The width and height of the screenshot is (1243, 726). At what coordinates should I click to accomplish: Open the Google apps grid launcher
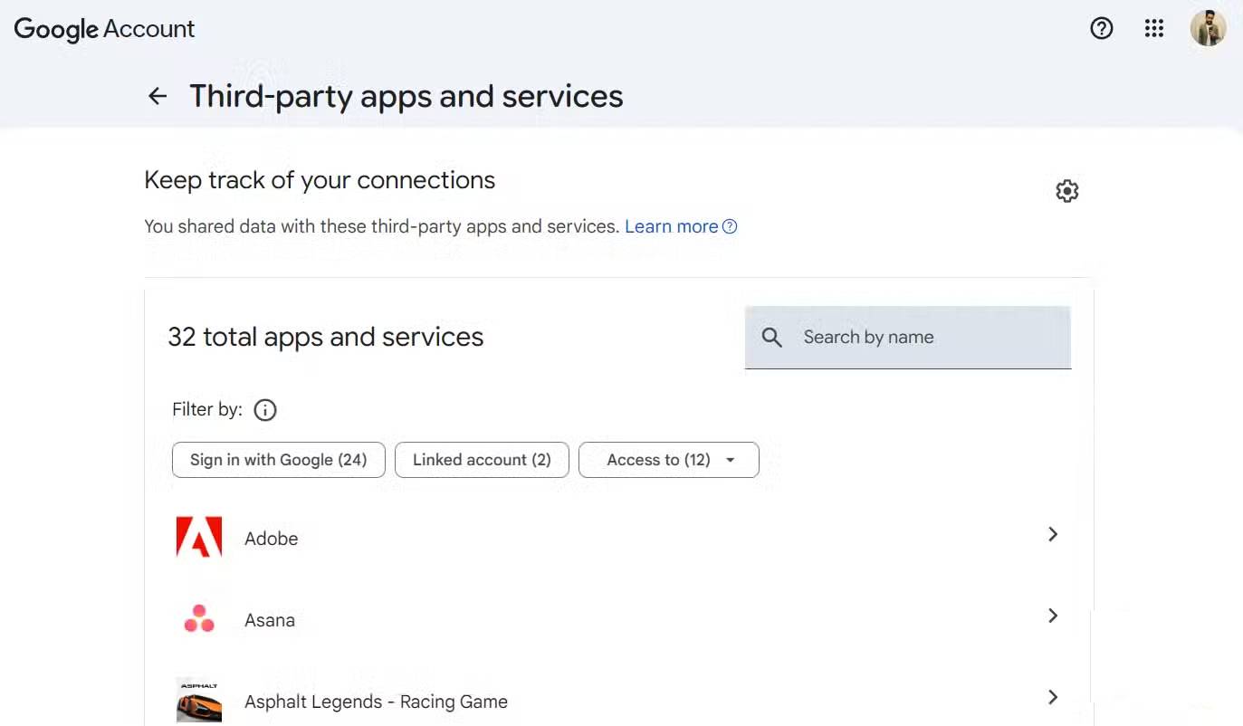tap(1154, 29)
